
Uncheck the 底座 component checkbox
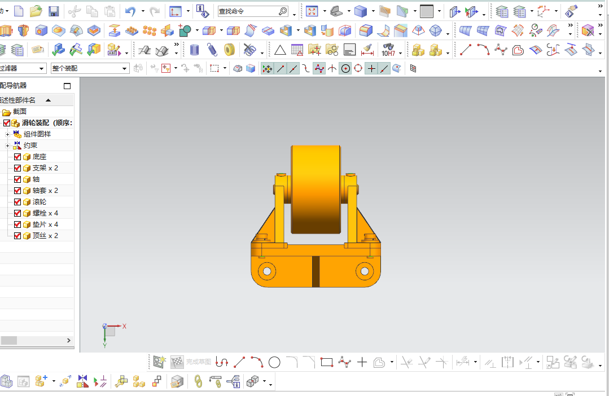(17, 157)
